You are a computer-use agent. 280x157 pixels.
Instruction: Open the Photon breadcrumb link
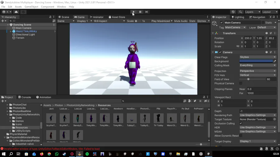coord(59,105)
